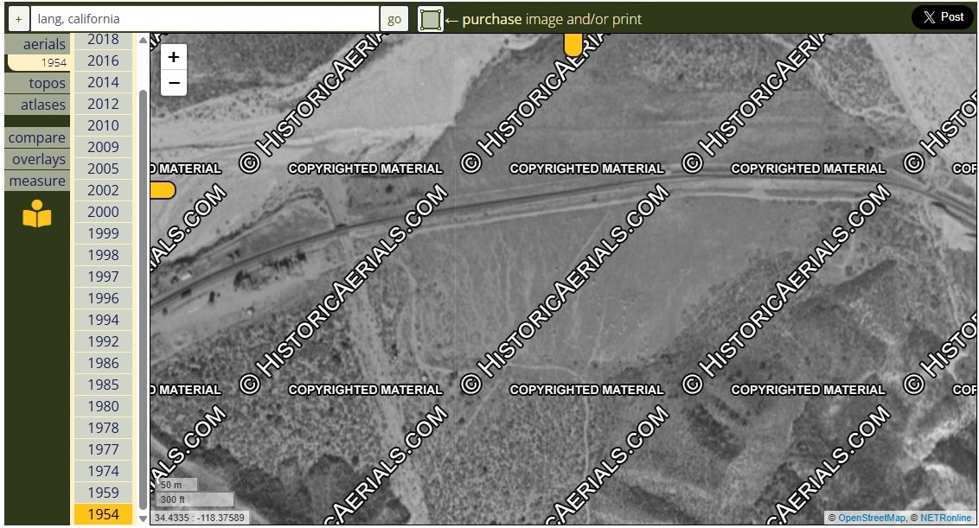Image resolution: width=979 pixels, height=528 pixels.
Task: Click the purchase image frame icon
Action: (431, 19)
